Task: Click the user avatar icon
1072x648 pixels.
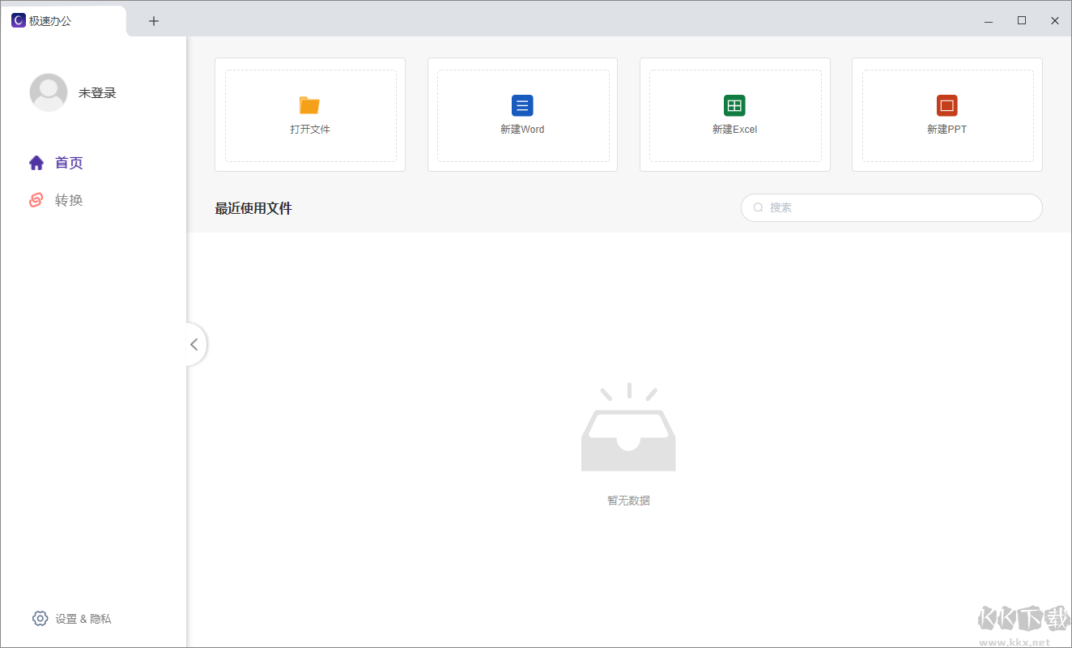Action: pos(49,92)
